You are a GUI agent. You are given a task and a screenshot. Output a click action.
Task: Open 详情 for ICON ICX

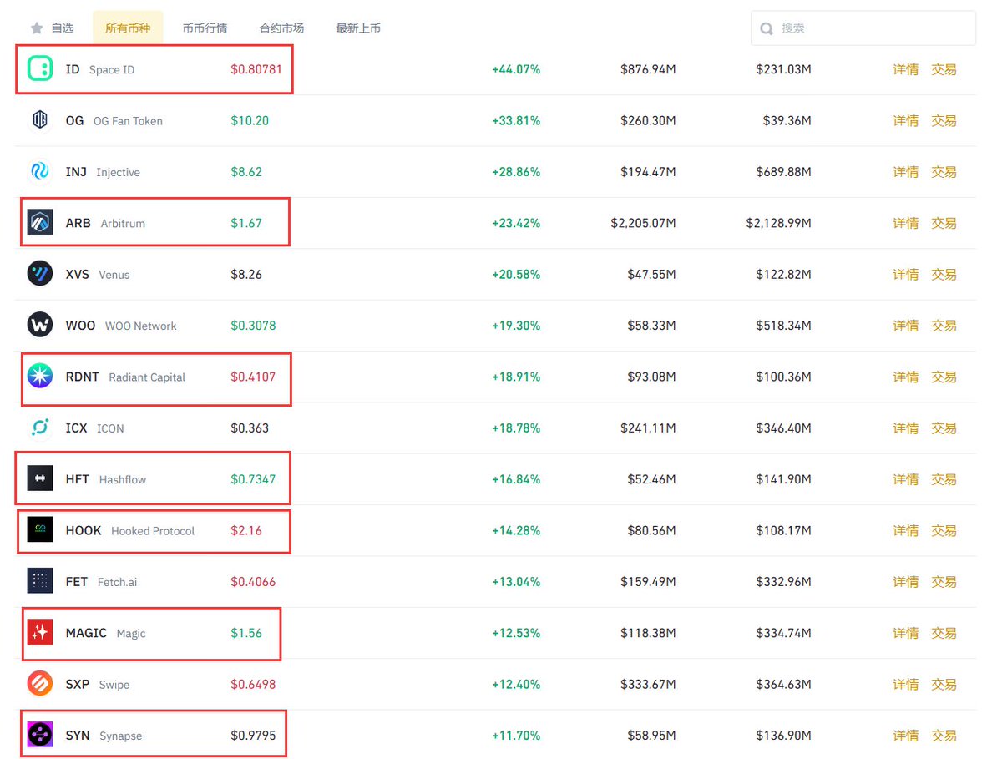pyautogui.click(x=906, y=428)
